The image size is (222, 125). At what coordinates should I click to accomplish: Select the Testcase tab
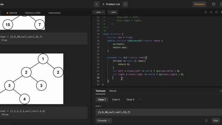coord(100,91)
